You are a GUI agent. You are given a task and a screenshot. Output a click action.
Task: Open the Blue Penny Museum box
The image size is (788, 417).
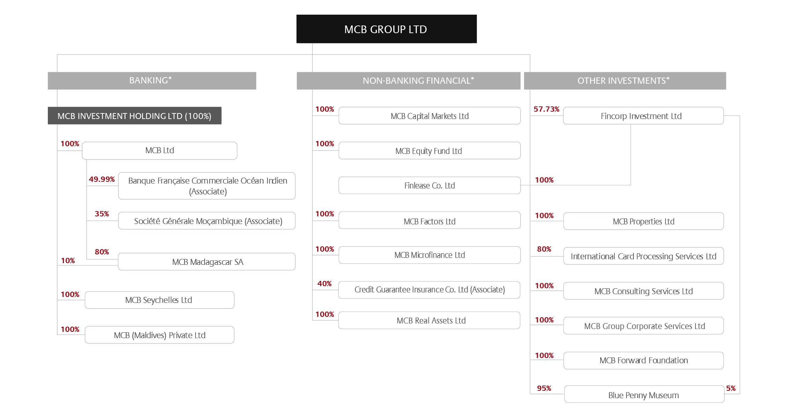point(643,395)
